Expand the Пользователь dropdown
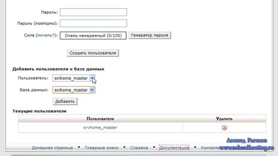Viewport: 278px width, 156px height. pyautogui.click(x=74, y=78)
